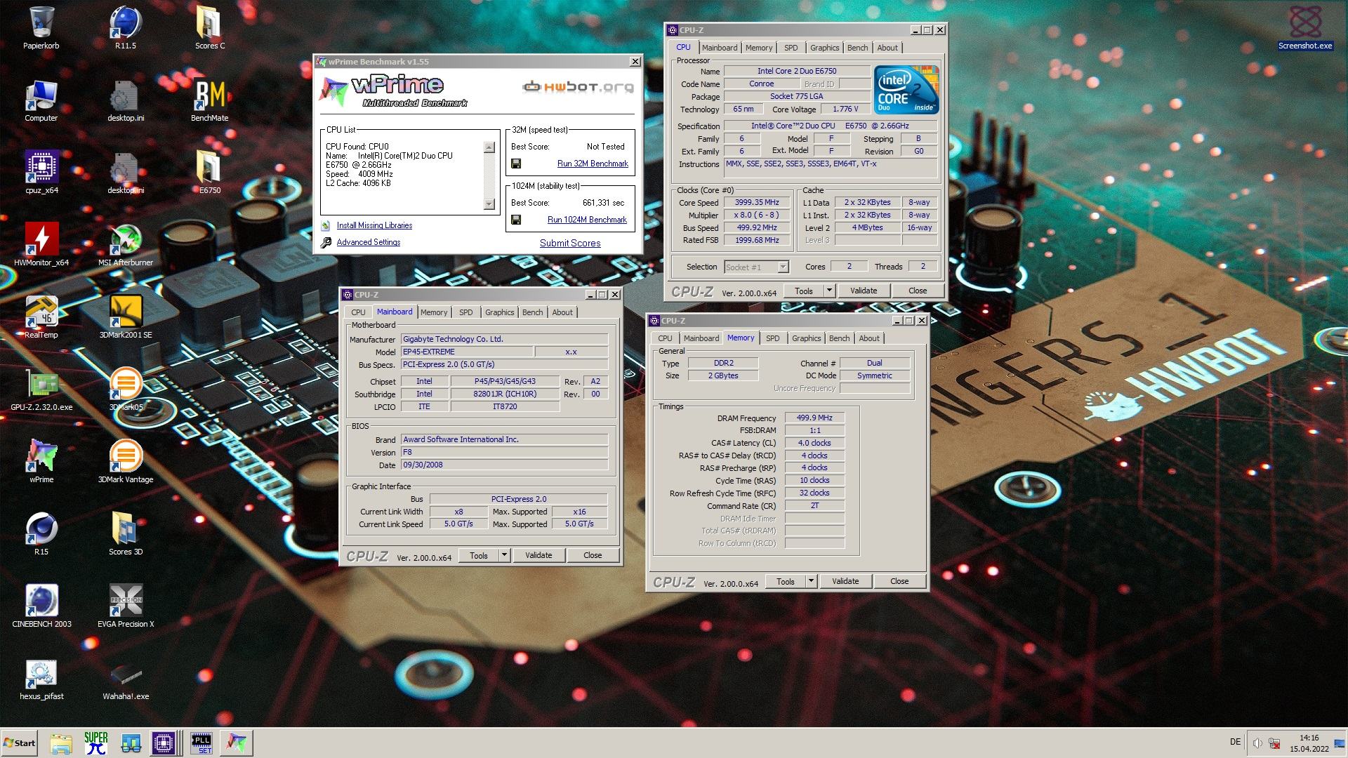Click Install Missing Libraries link

(x=374, y=225)
